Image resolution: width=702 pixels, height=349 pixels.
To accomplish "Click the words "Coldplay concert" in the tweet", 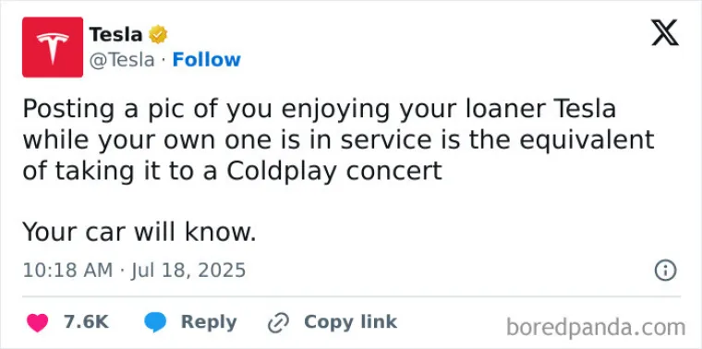I will (334, 171).
